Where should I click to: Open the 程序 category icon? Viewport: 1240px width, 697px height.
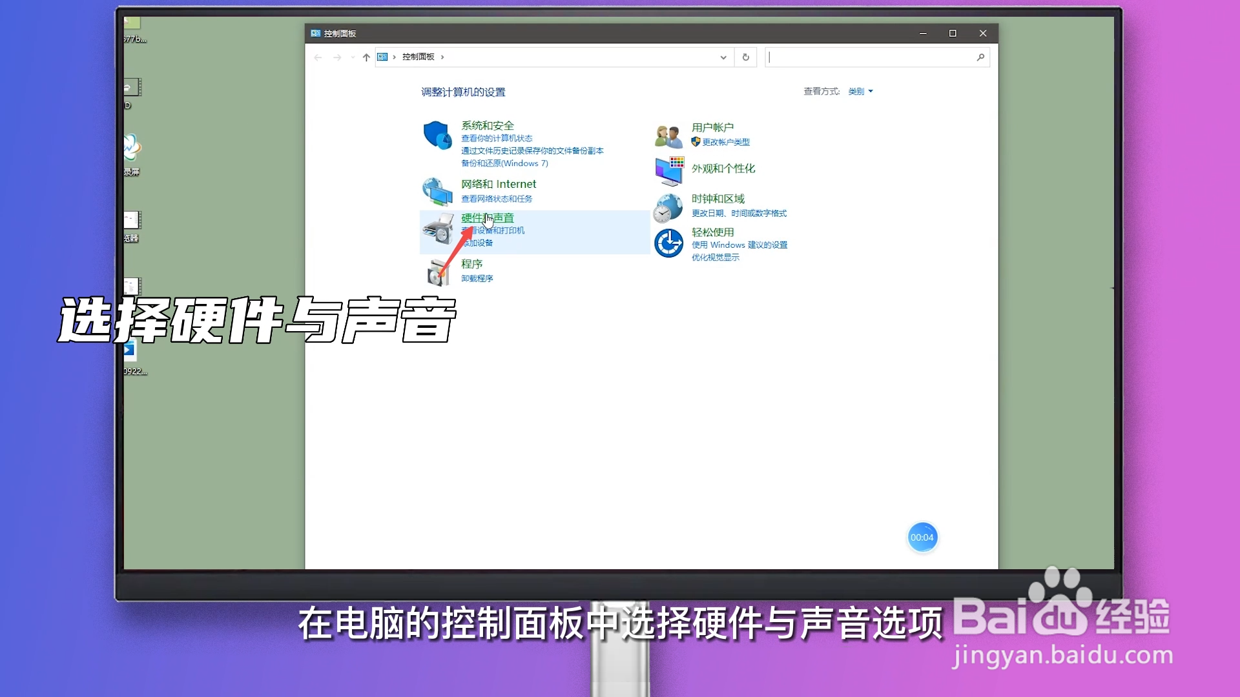[439, 272]
